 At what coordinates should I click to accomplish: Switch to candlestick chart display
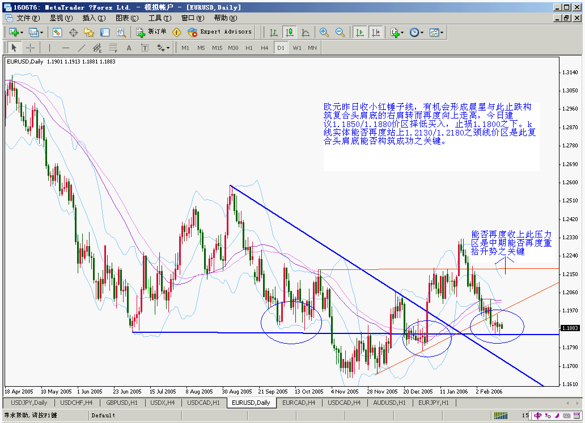(290, 32)
